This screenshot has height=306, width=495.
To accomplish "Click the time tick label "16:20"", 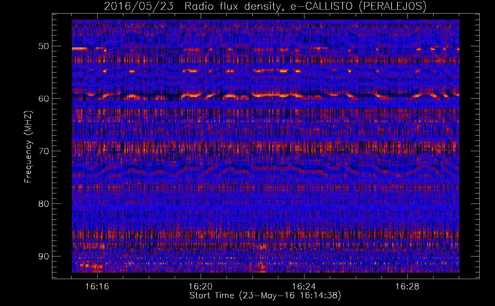I will [x=201, y=287].
